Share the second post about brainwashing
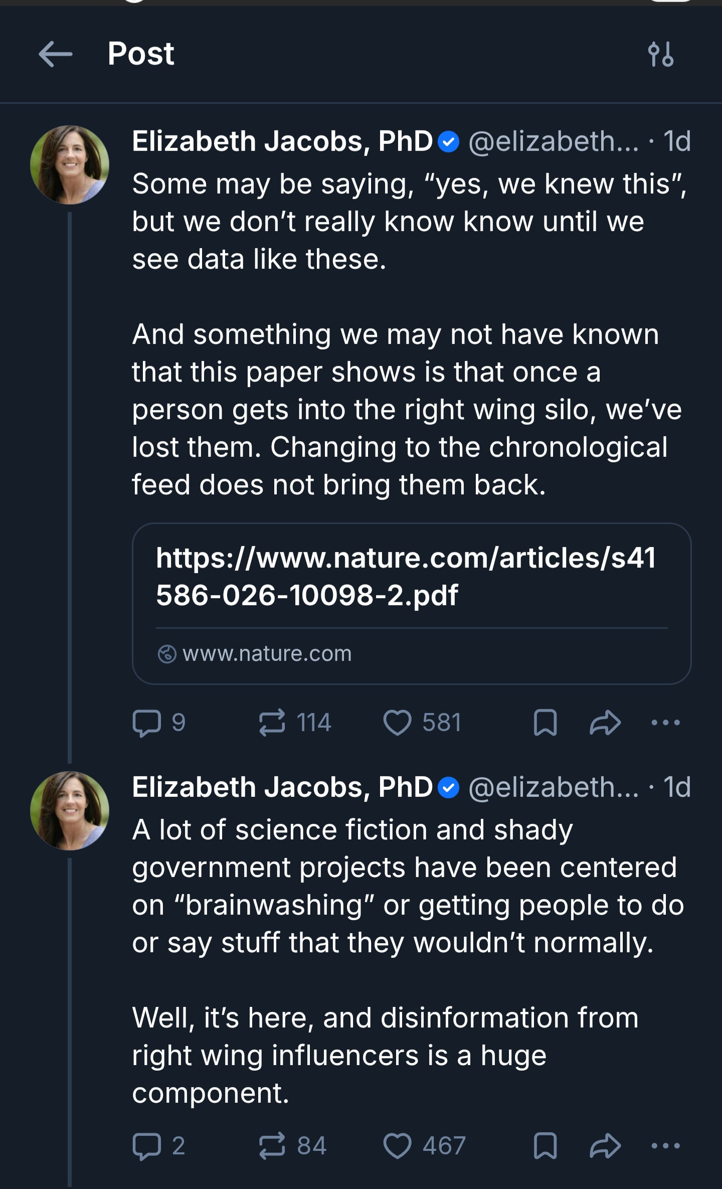Viewport: 722px width, 1189px height. click(605, 1146)
